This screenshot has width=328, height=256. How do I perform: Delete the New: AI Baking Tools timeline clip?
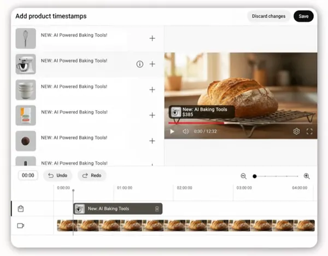[157, 209]
